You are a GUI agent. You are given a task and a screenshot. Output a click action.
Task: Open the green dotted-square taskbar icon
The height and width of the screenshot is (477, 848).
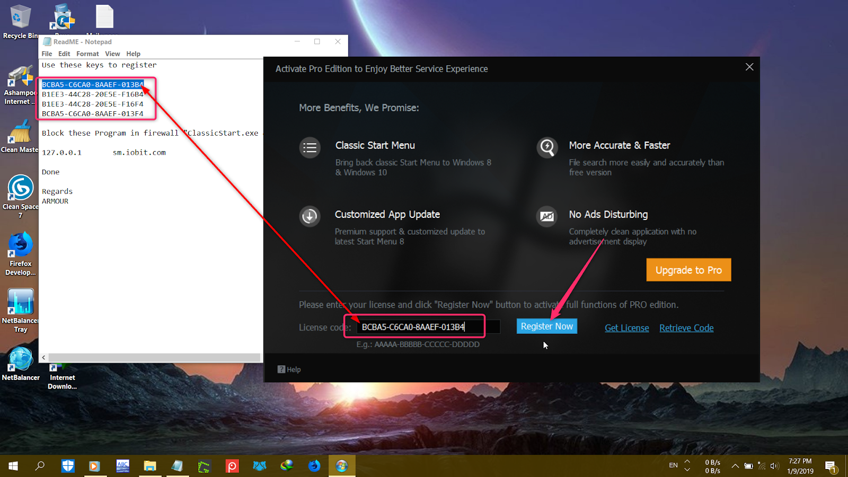click(204, 466)
